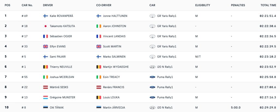Image resolution: width=280 pixels, height=112 pixels.
Task: Click Toyota logo in Sébastien OGIER row
Action: (152, 36)
